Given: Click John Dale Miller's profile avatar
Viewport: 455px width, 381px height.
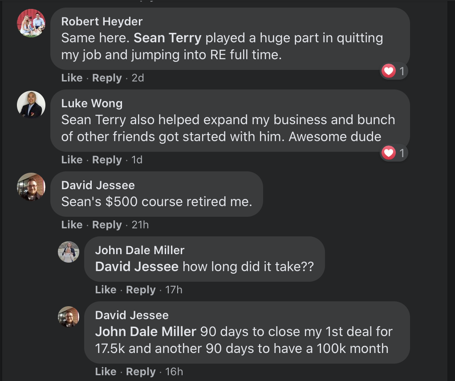Looking at the screenshot, I should (x=69, y=252).
